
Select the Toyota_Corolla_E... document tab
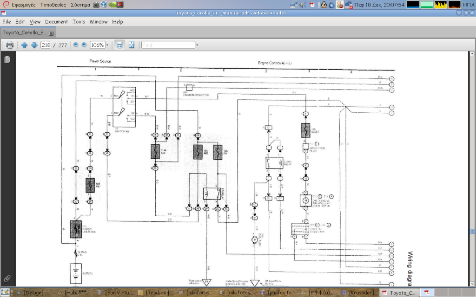[x=28, y=33]
